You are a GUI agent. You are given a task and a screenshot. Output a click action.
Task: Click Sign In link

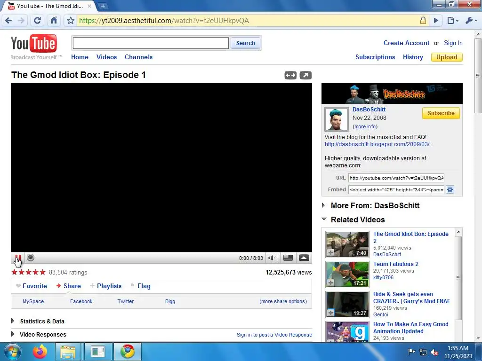(x=453, y=43)
